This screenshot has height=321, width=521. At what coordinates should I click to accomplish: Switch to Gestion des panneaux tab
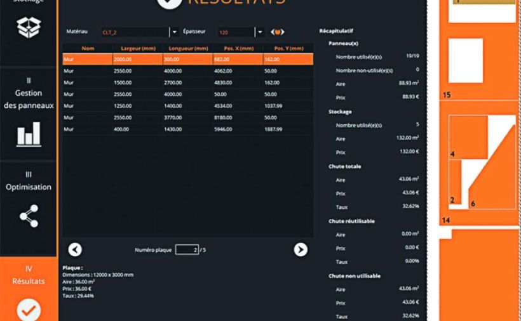(28, 100)
